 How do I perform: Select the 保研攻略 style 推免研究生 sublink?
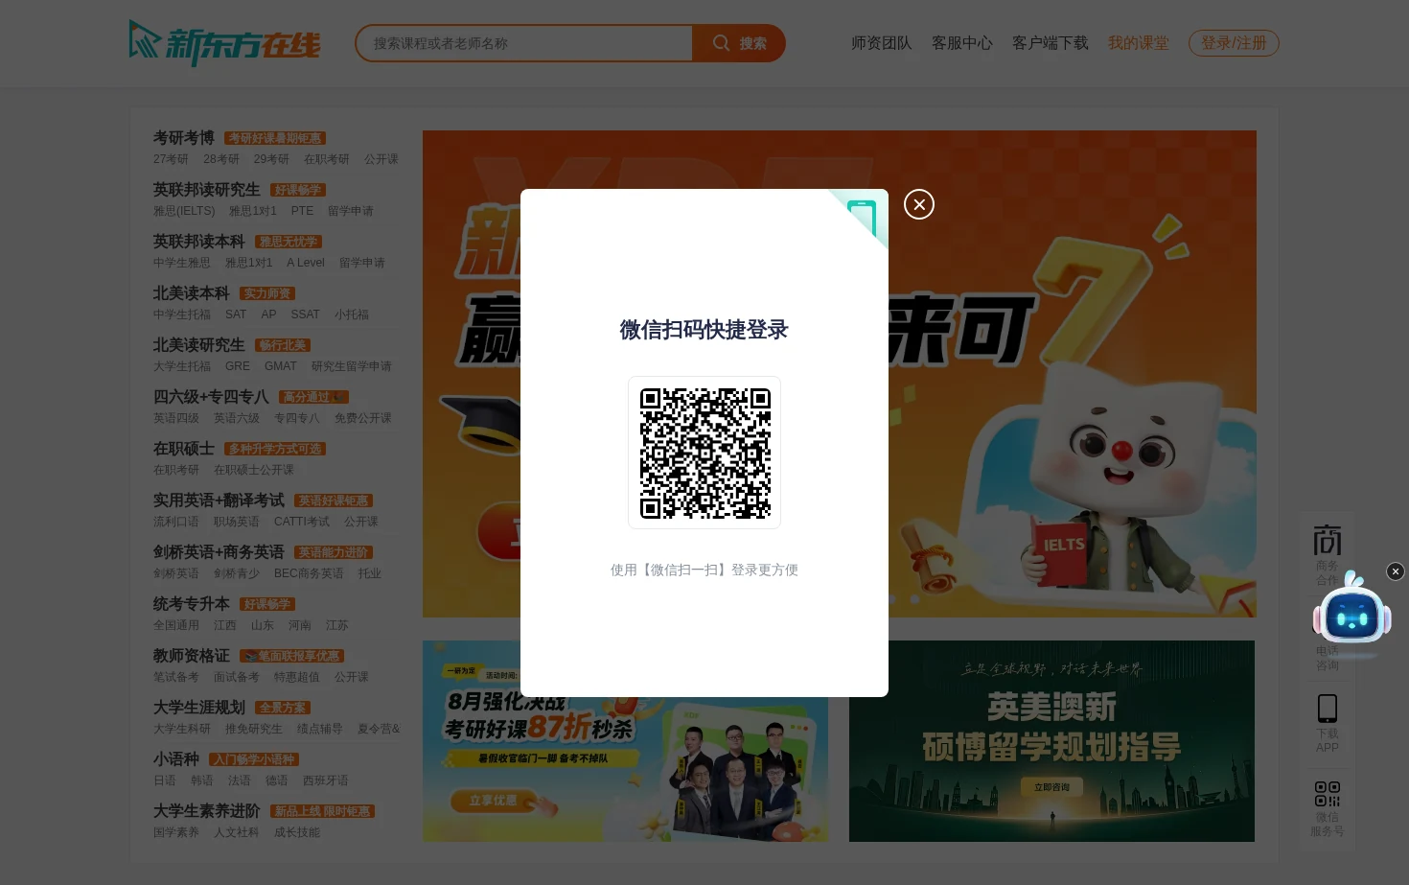tap(254, 729)
